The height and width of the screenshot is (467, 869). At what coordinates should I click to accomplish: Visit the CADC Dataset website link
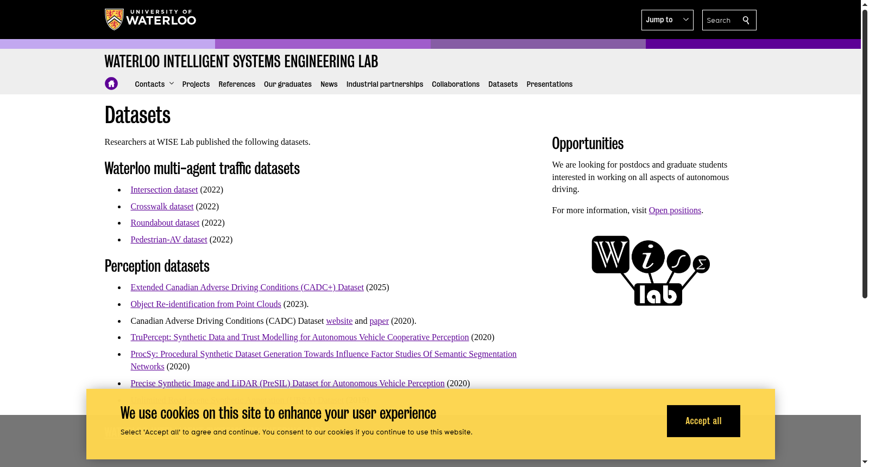(x=339, y=321)
